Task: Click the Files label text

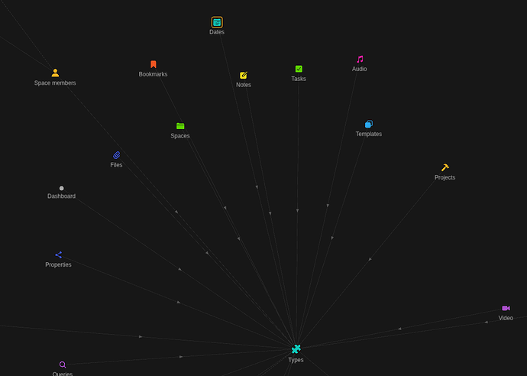Action: point(116,165)
